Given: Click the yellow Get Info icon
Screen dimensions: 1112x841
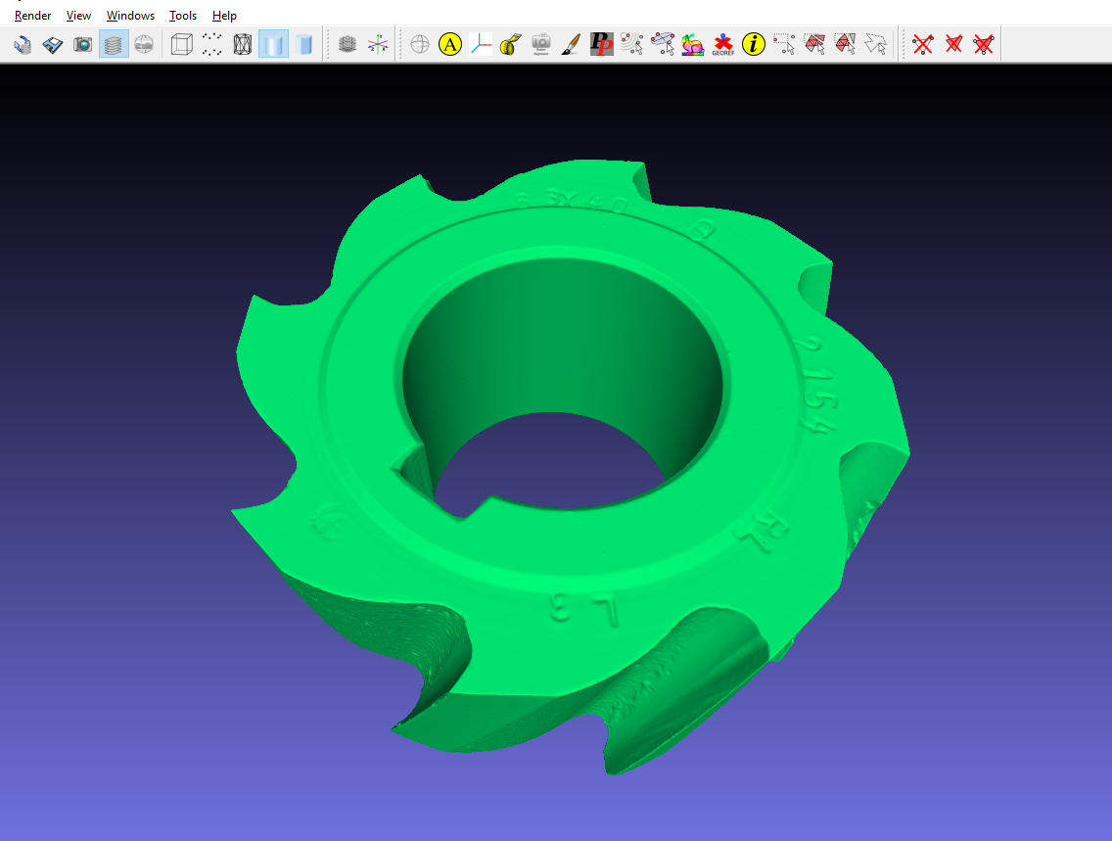Looking at the screenshot, I should point(753,44).
